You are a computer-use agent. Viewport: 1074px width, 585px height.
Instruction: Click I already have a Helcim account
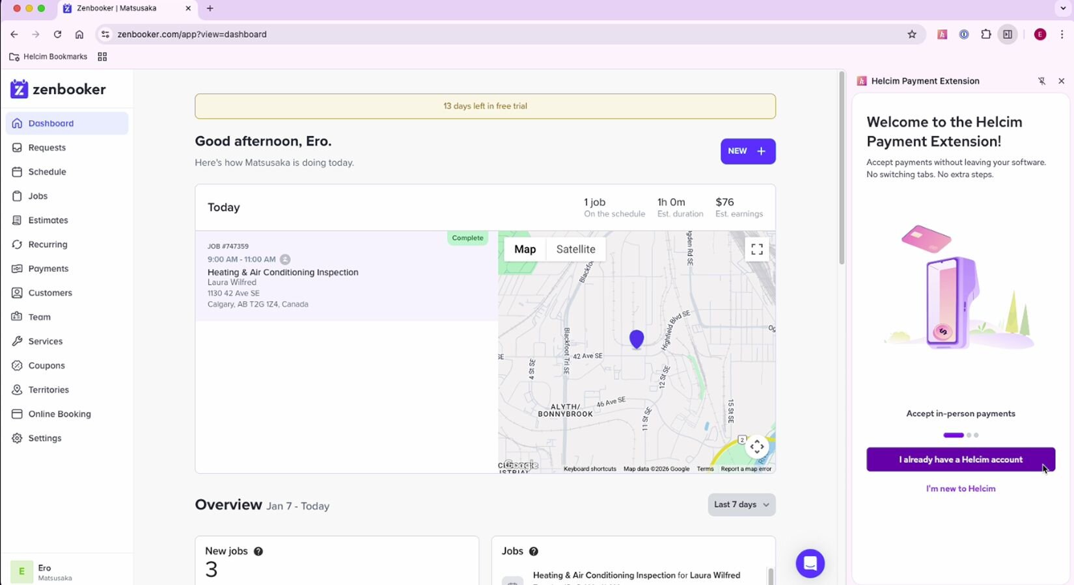[960, 460]
